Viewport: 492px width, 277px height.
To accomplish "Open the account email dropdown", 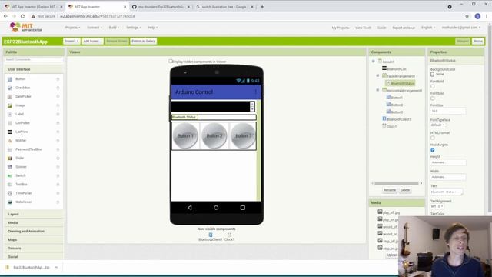I will [461, 28].
